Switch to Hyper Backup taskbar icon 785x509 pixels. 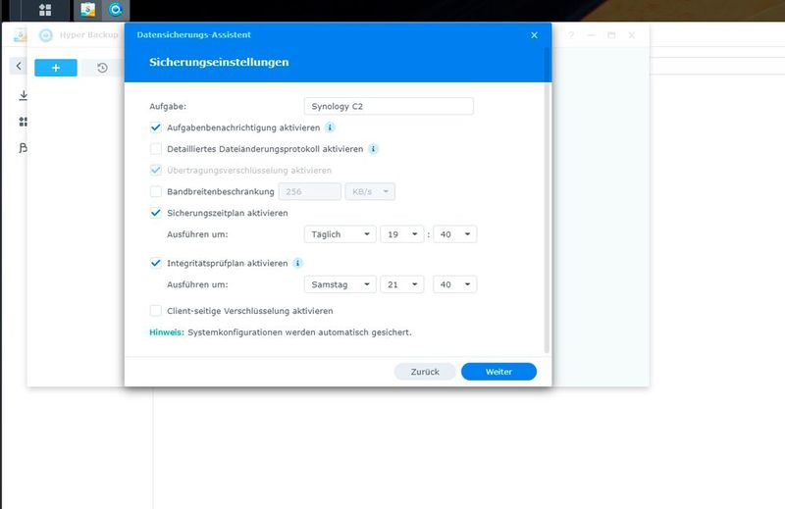[116, 10]
